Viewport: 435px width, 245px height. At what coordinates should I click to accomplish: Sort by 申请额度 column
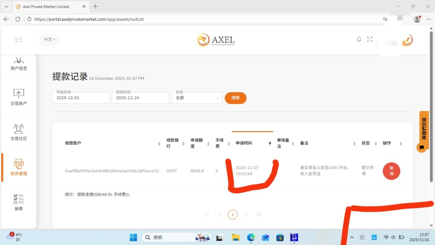pyautogui.click(x=208, y=144)
